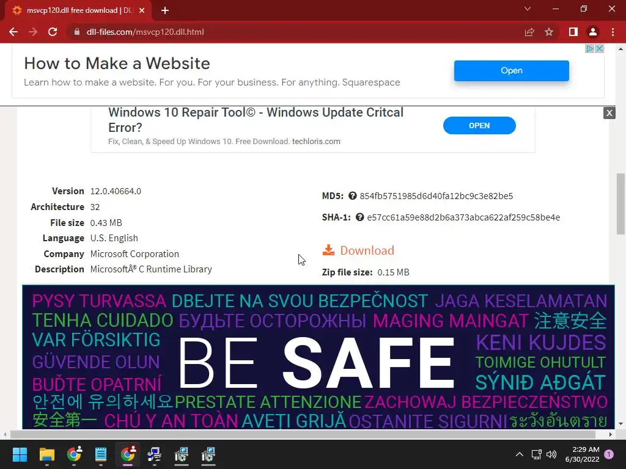This screenshot has width=626, height=469.
Task: Click OPEN on Windows 10 Repair ad
Action: [479, 126]
